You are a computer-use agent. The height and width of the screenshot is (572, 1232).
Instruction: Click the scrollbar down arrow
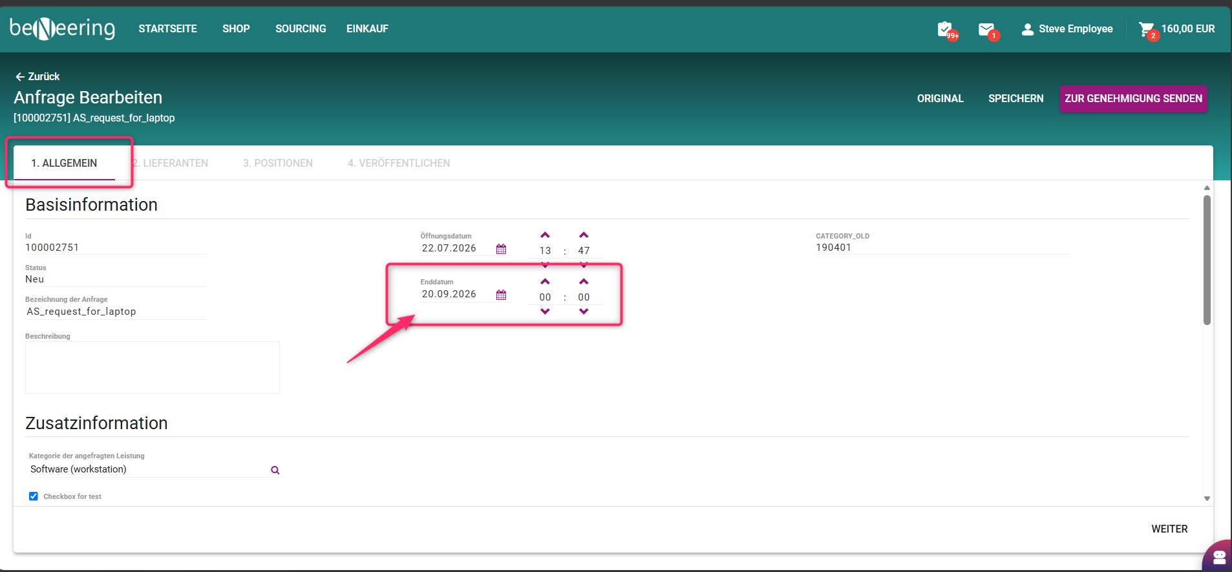[1207, 498]
